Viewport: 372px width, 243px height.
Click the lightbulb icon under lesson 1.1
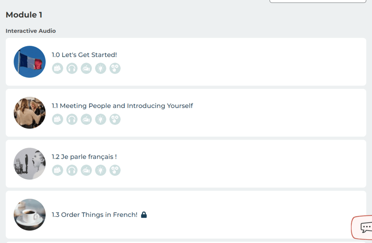point(101,119)
